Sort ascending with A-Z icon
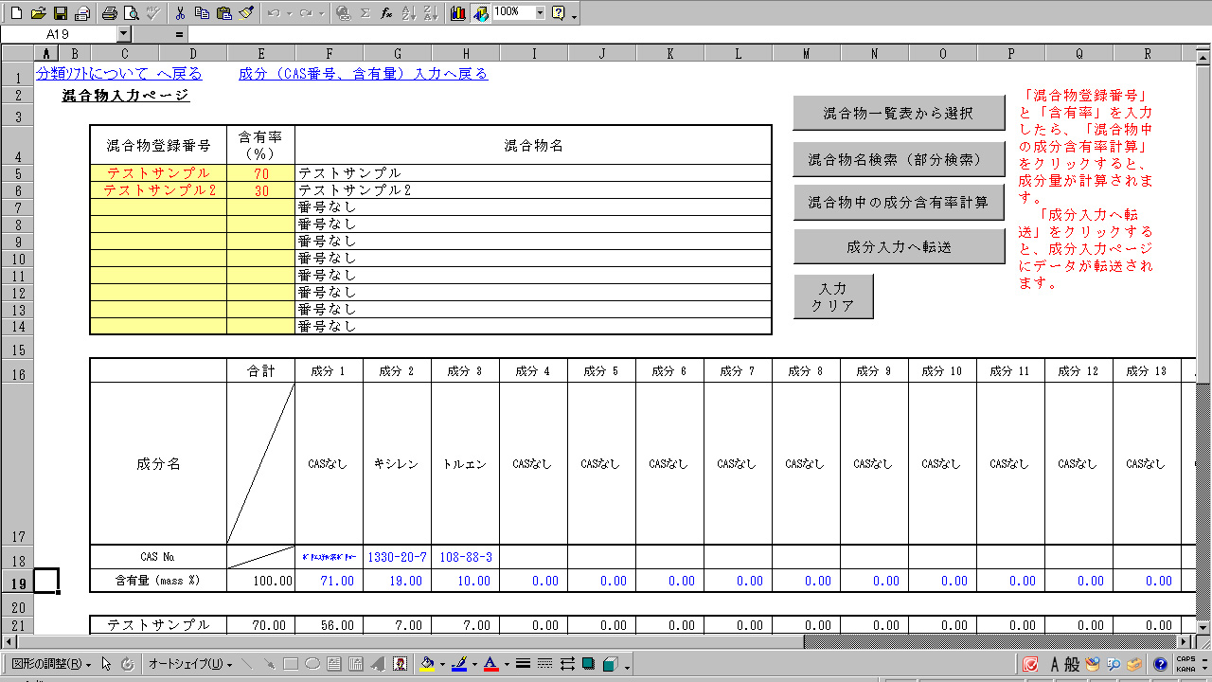Viewport: 1212px width, 682px height. coord(408,13)
